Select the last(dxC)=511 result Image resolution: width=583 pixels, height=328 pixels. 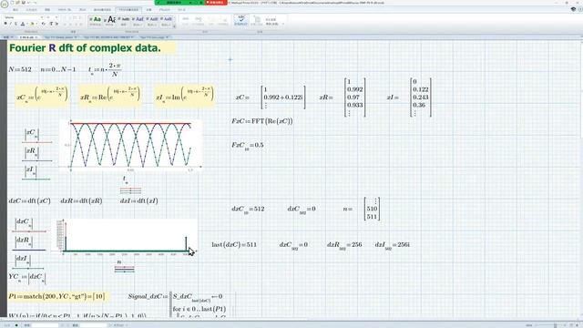click(x=234, y=245)
